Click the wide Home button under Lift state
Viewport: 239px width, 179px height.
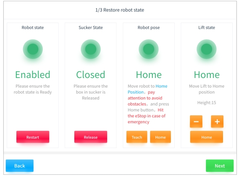tap(207, 137)
